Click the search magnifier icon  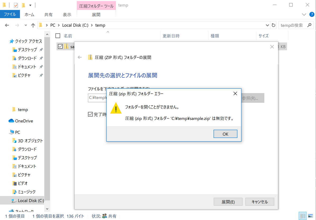(x=310, y=25)
